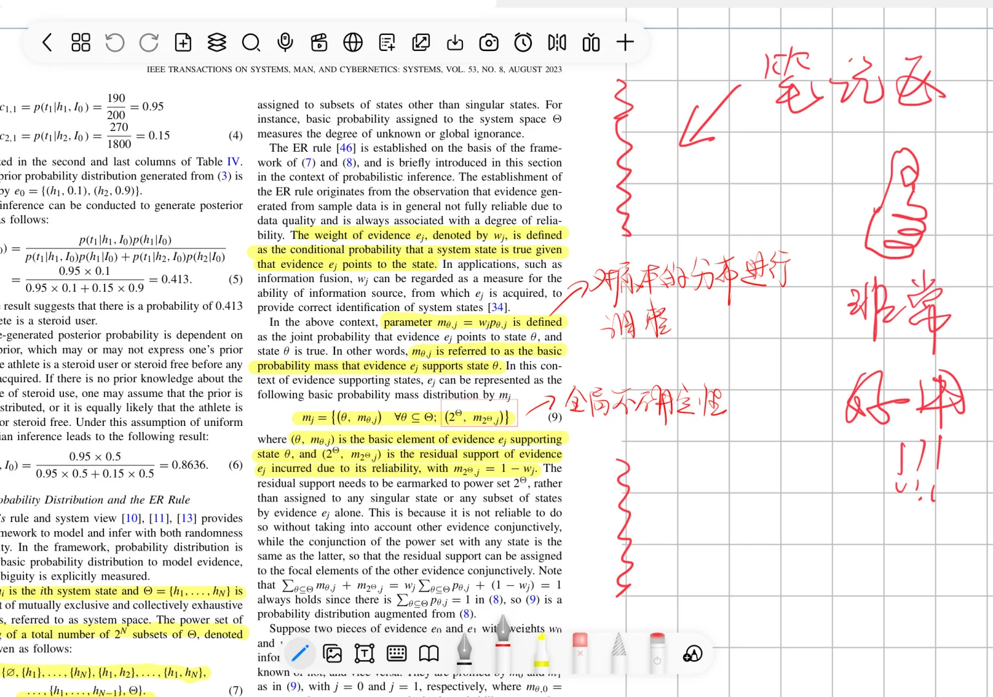Image resolution: width=993 pixels, height=697 pixels.
Task: Go back using the left arrow
Action: tap(46, 43)
